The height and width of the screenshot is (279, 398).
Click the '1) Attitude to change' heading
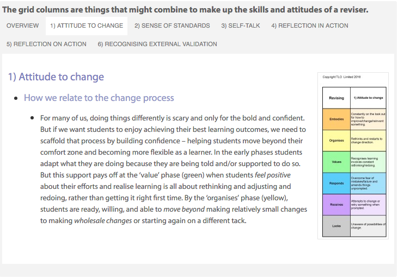56,77
